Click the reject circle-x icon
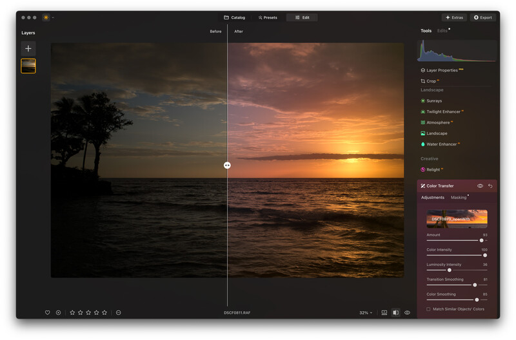 (x=58, y=313)
